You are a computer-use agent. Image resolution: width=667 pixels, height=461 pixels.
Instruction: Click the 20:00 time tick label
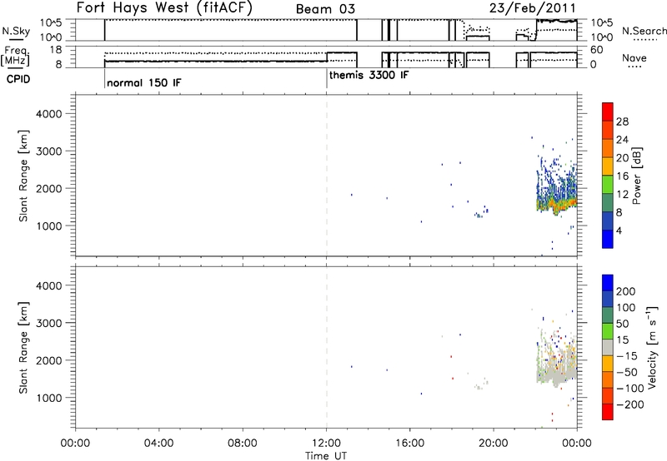[x=493, y=444]
